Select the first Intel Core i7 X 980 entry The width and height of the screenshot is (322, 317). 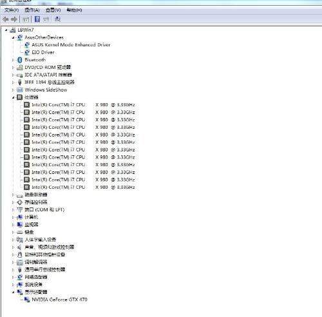coord(83,105)
